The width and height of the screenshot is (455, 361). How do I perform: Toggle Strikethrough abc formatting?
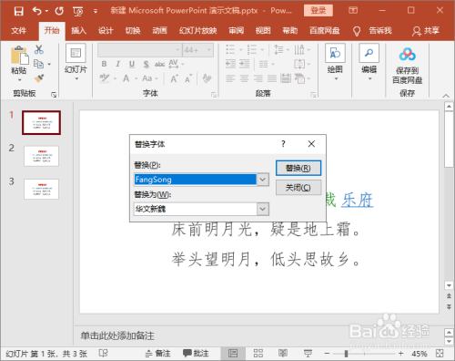click(x=159, y=64)
